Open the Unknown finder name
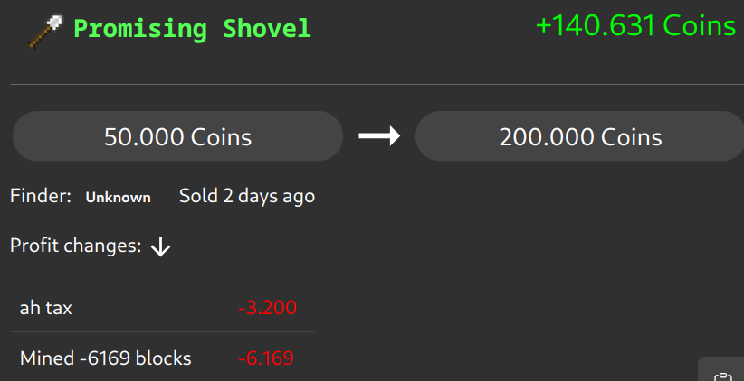The image size is (744, 381). click(118, 197)
